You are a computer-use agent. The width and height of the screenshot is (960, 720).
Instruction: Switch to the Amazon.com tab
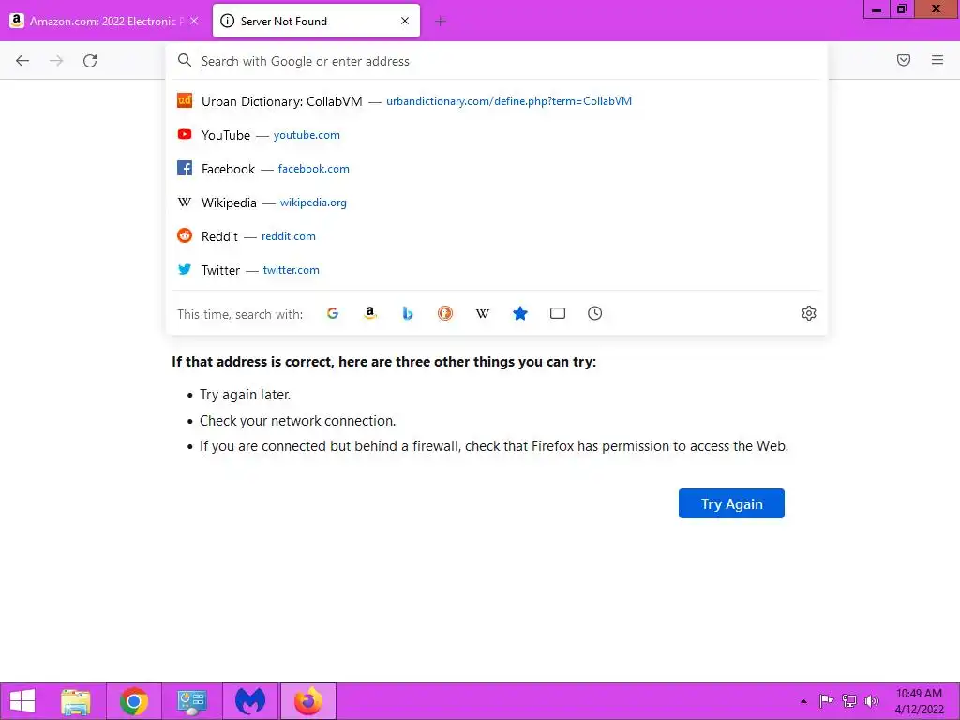coord(105,21)
